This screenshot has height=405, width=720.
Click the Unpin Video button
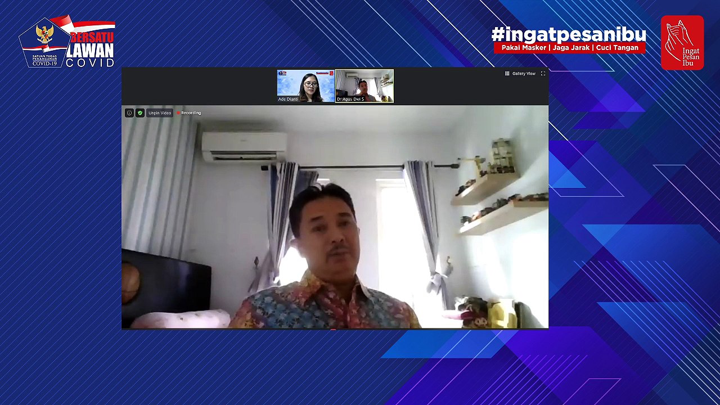160,113
